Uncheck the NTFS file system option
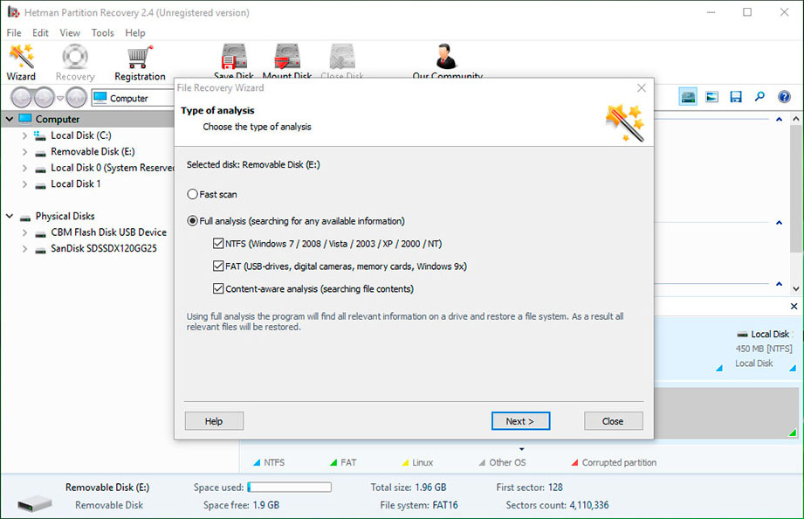 coord(218,243)
